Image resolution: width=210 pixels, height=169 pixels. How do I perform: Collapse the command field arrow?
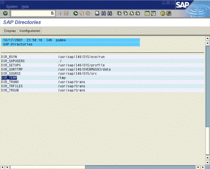click(x=60, y=13)
